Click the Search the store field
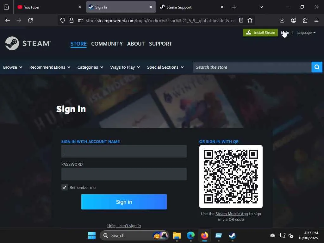The image size is (324, 243). pos(252,67)
